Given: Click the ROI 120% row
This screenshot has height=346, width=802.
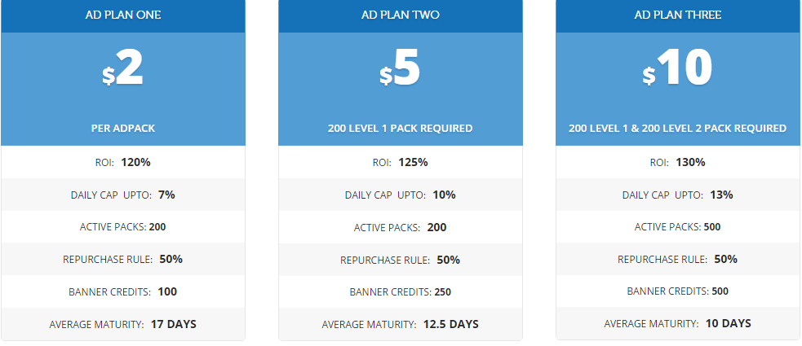Looking at the screenshot, I should 123,162.
